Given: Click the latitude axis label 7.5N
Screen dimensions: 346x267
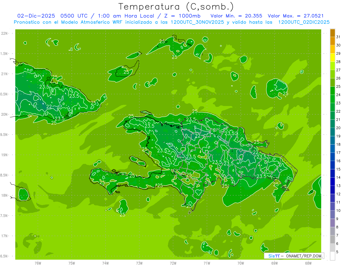Looking at the screenshot, I should point(4,215).
